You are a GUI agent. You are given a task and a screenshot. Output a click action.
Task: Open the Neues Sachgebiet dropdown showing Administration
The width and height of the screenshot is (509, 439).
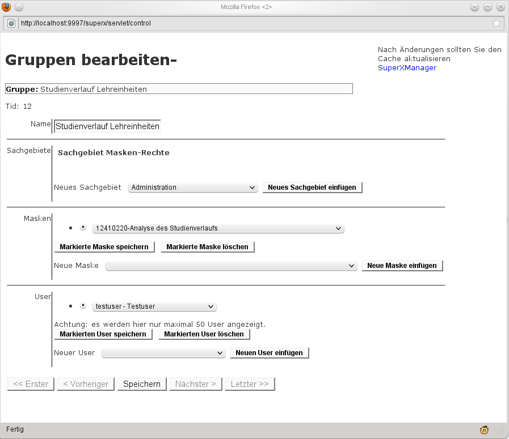pos(193,187)
